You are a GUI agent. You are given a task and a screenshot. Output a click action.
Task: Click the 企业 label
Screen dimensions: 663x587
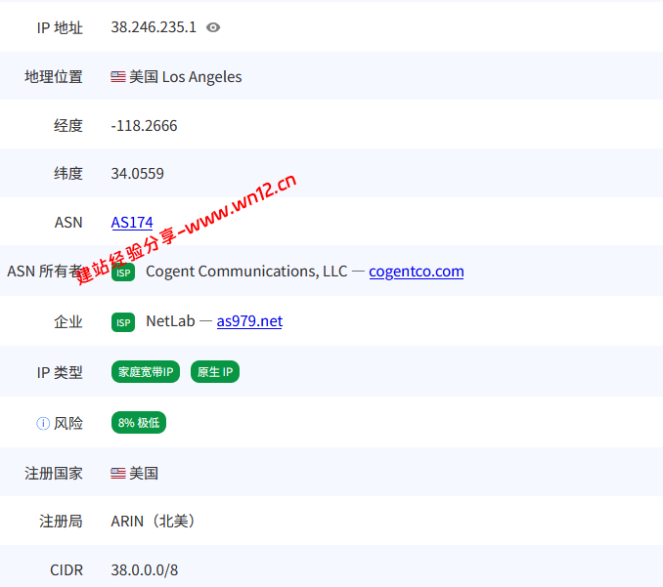[68, 321]
